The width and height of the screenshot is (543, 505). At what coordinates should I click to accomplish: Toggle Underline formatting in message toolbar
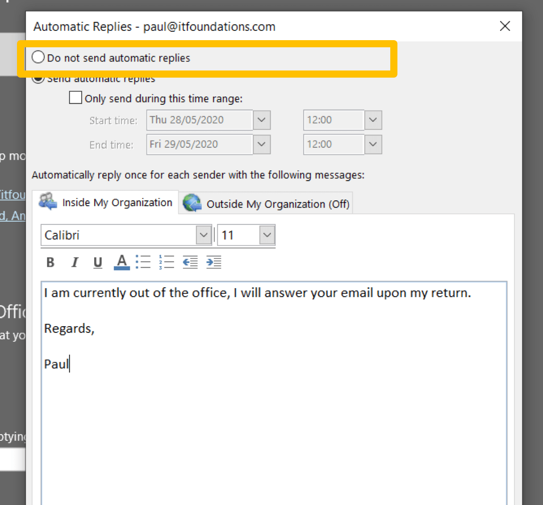(x=98, y=262)
